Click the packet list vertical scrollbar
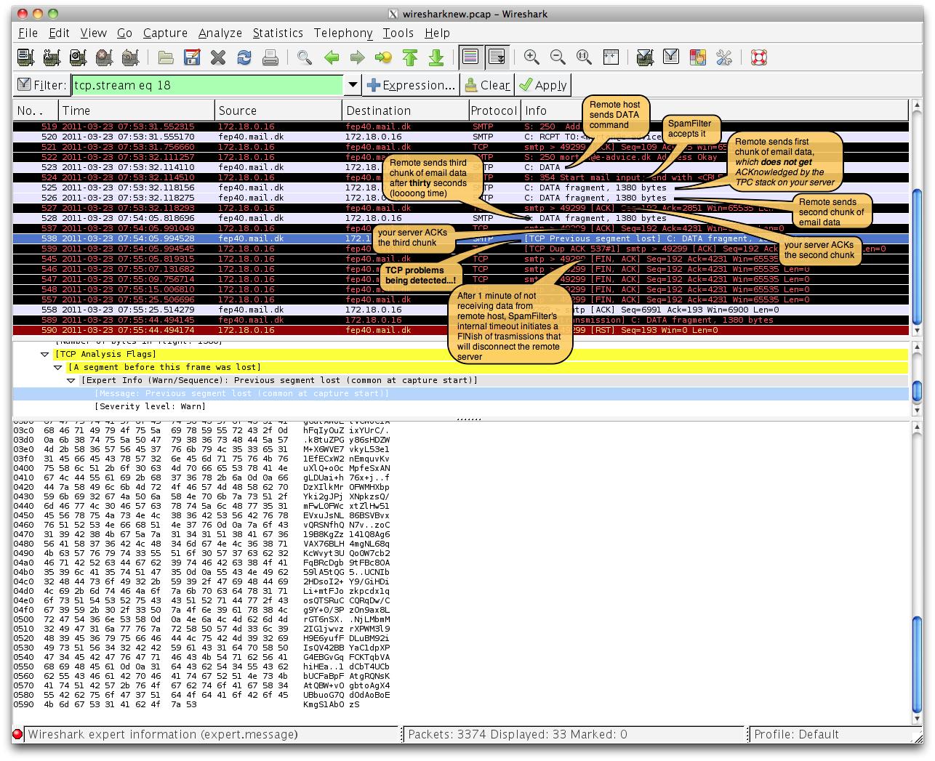This screenshot has height=761, width=935. pyautogui.click(x=917, y=254)
